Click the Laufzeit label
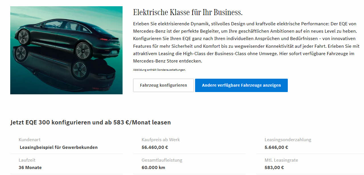Screen dimensions: 364x175 pos(27,160)
